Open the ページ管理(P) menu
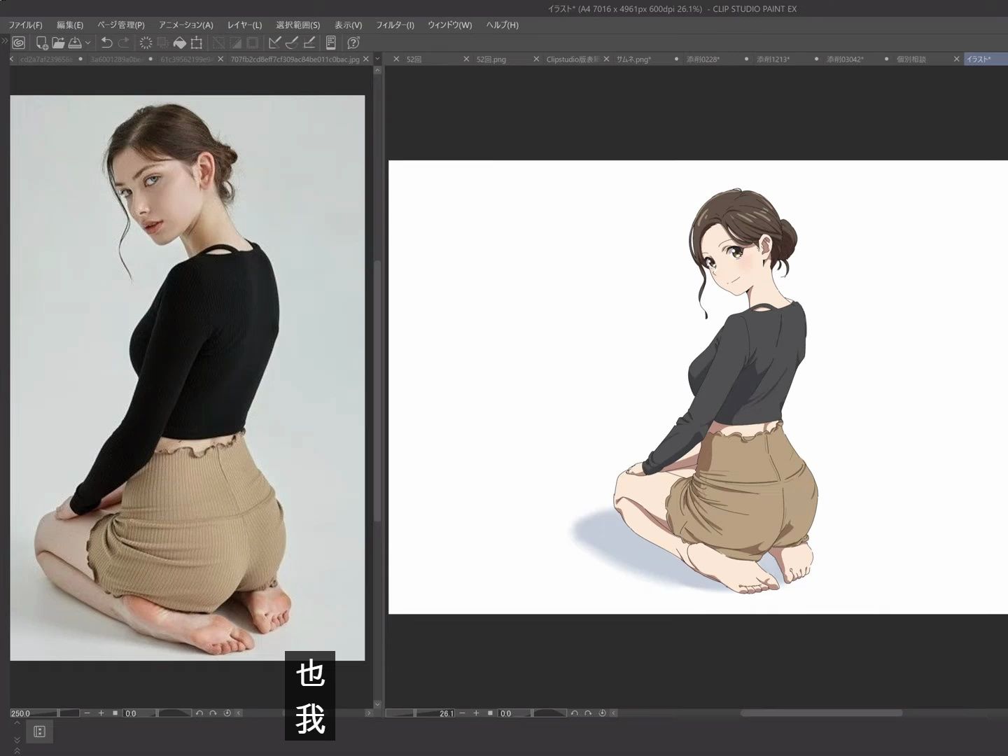This screenshot has height=756, width=1008. (x=121, y=25)
